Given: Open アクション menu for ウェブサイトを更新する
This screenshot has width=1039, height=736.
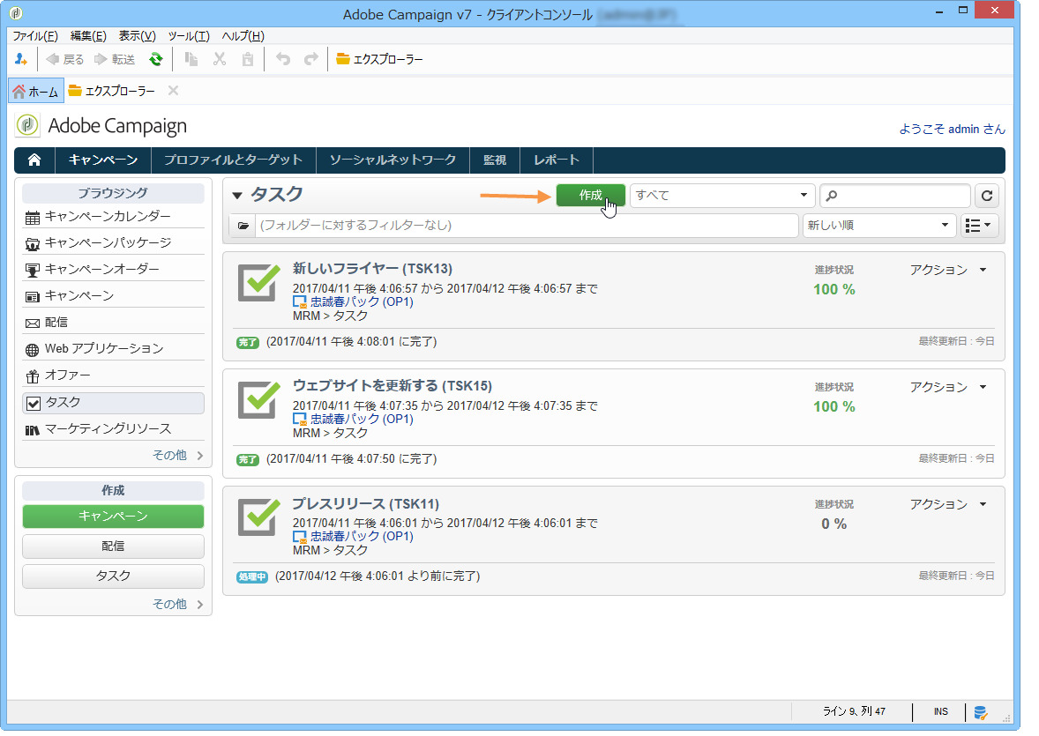Looking at the screenshot, I should pos(948,388).
